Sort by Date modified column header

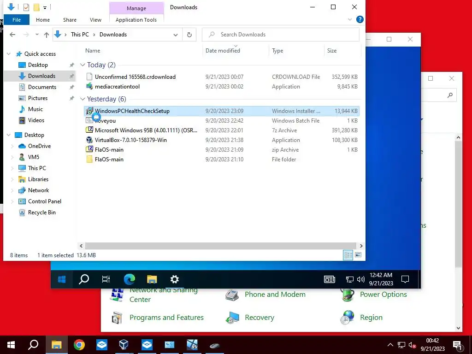click(223, 51)
